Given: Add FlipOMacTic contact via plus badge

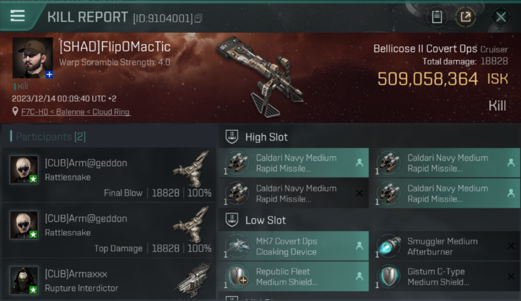Looking at the screenshot, I should point(49,75).
